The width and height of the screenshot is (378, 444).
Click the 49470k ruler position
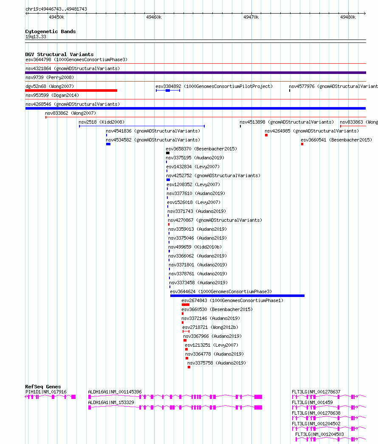click(x=251, y=17)
